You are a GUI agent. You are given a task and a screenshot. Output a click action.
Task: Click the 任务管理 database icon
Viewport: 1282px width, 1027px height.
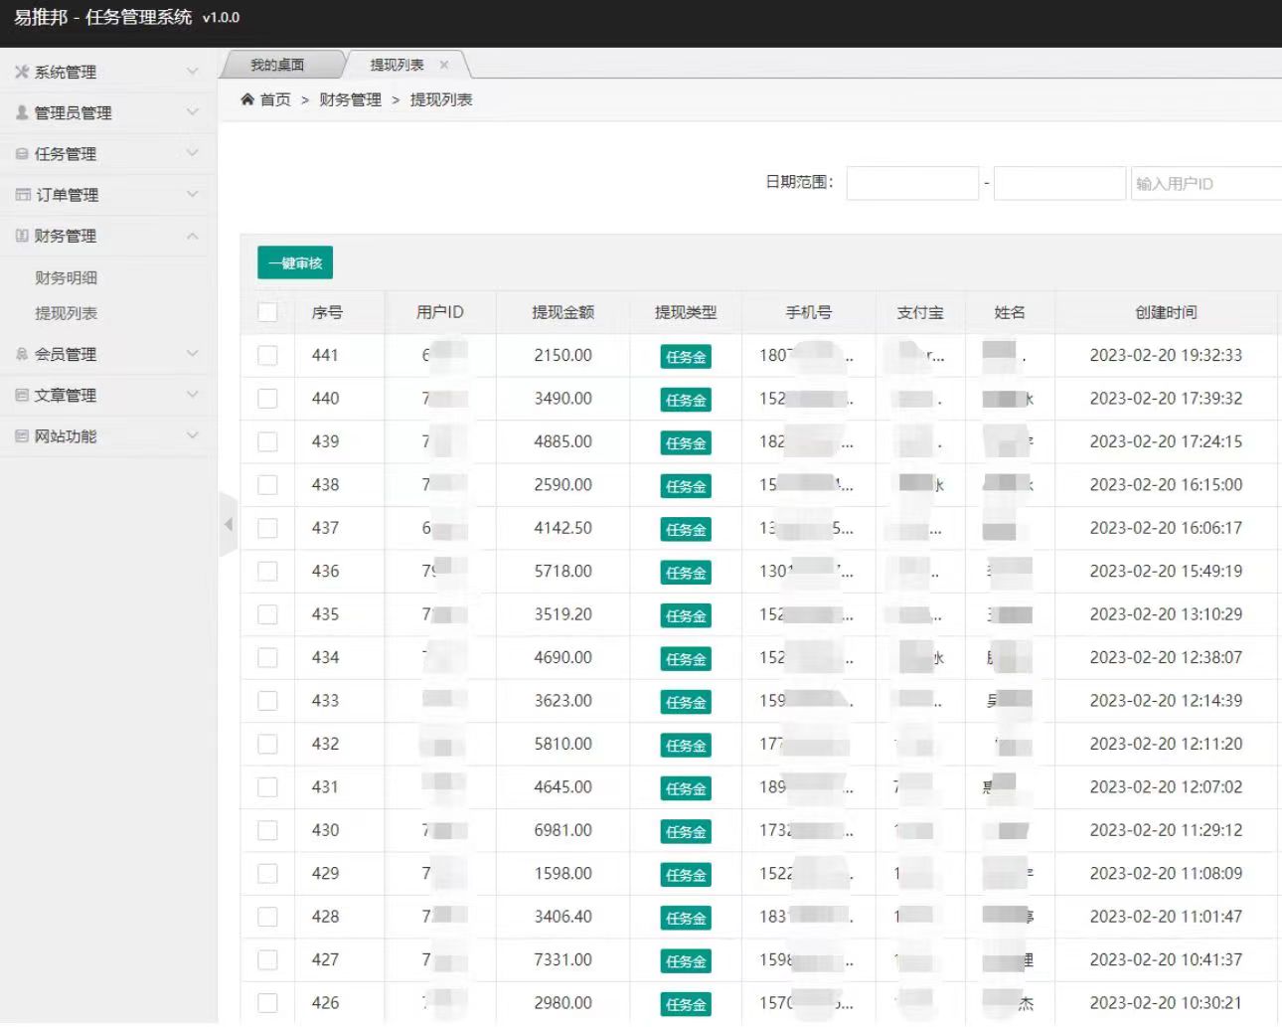click(22, 154)
